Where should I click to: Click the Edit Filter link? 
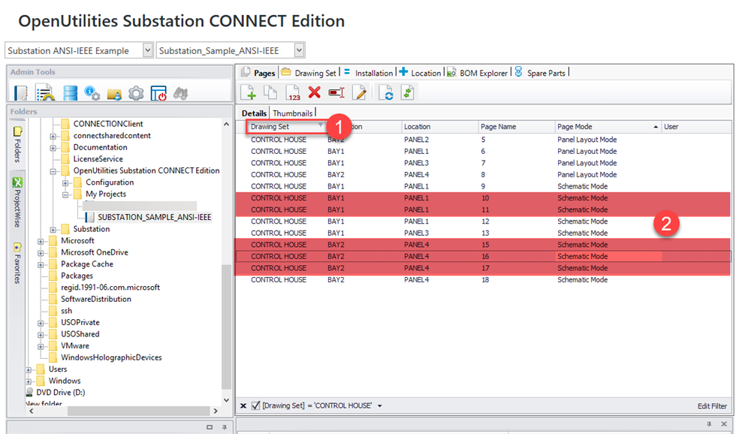711,405
